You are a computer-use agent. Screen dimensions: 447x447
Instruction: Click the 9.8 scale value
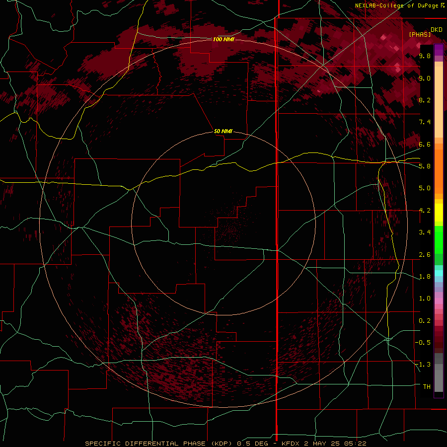point(425,56)
